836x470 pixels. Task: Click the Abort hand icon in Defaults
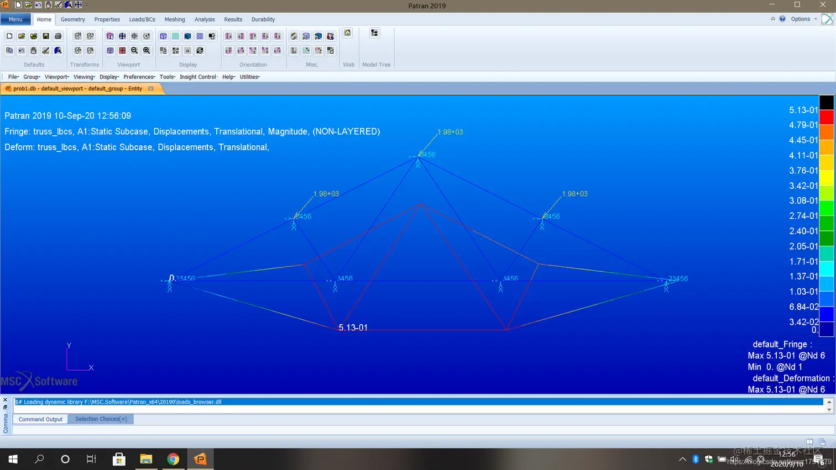tap(34, 50)
